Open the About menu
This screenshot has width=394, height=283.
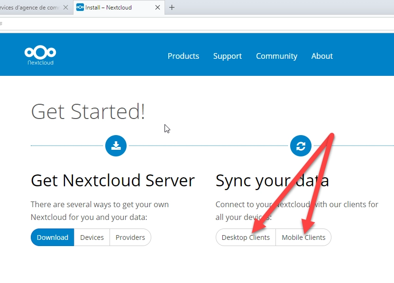tap(322, 56)
